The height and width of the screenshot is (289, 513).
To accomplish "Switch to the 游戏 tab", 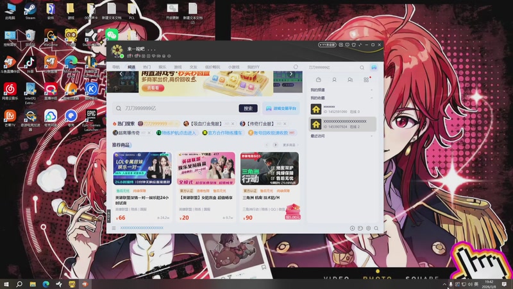I will [178, 67].
